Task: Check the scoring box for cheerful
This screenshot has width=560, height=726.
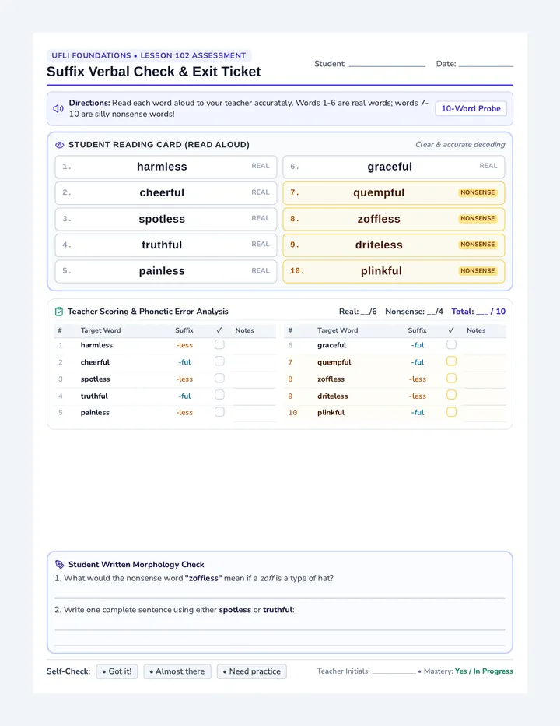Action: tap(219, 361)
